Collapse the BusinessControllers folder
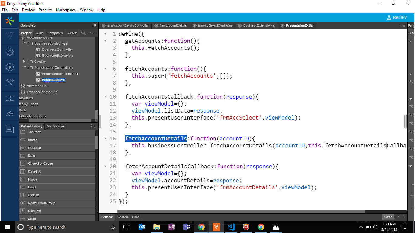Viewport: 415px width, 233px height. (x=25, y=43)
